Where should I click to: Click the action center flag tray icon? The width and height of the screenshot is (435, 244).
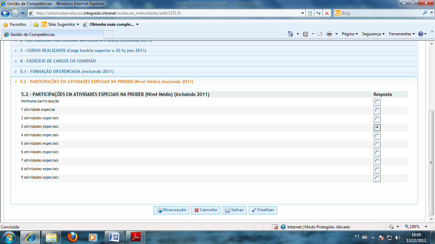tap(382, 237)
